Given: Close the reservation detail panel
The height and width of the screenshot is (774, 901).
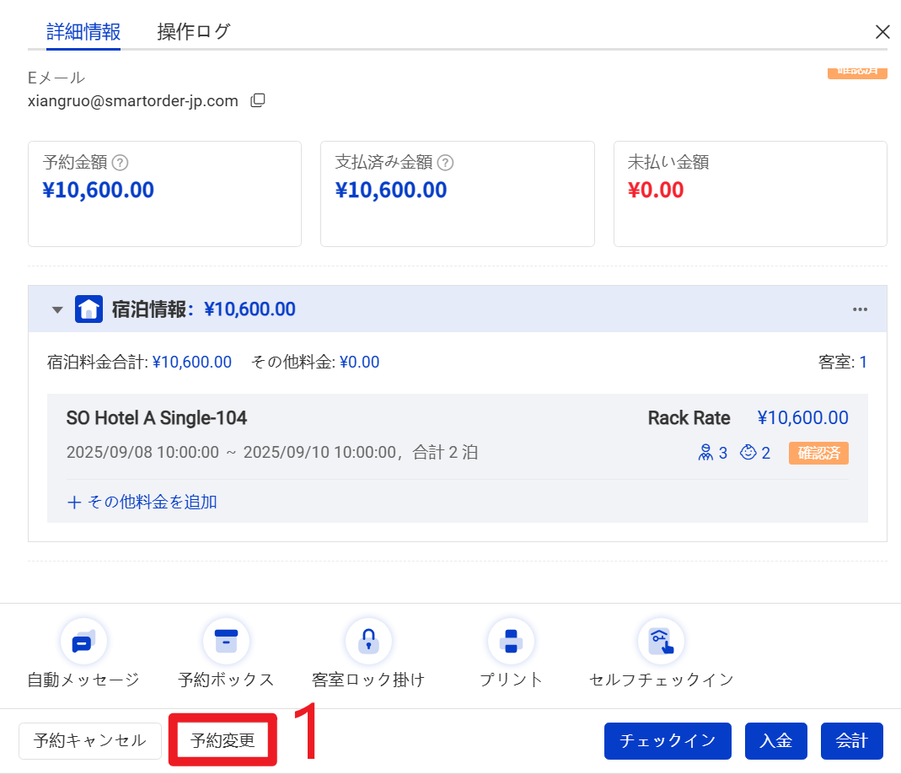Looking at the screenshot, I should 882,32.
